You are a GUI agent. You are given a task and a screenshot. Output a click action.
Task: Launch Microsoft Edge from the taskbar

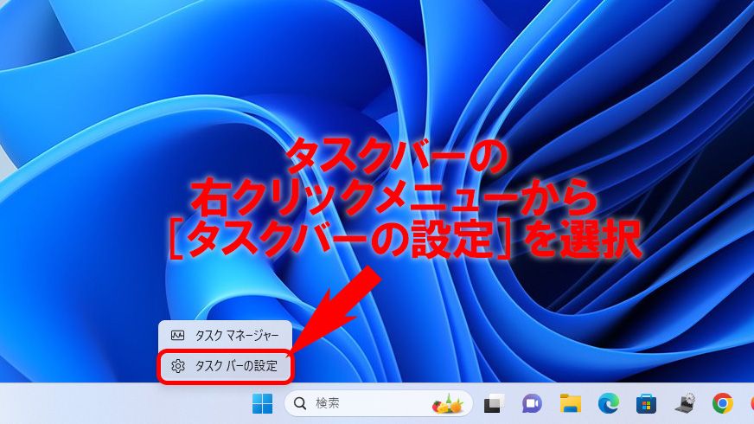[x=608, y=403]
